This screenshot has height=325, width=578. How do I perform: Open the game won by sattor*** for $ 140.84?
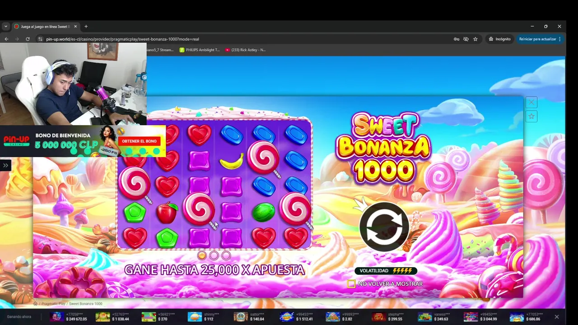click(x=249, y=317)
